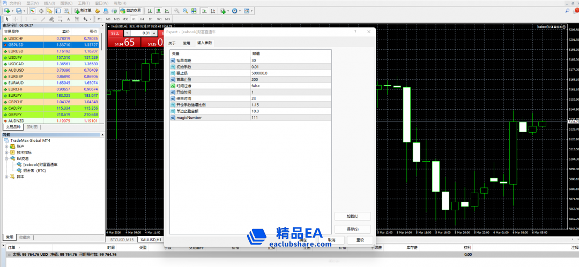The height and width of the screenshot is (267, 579).
Task: Click the tile windows grid icon
Action: click(194, 11)
